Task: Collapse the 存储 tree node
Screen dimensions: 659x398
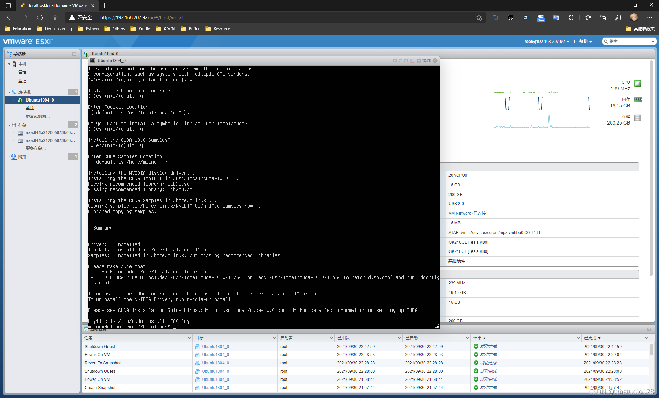Action: (9, 125)
